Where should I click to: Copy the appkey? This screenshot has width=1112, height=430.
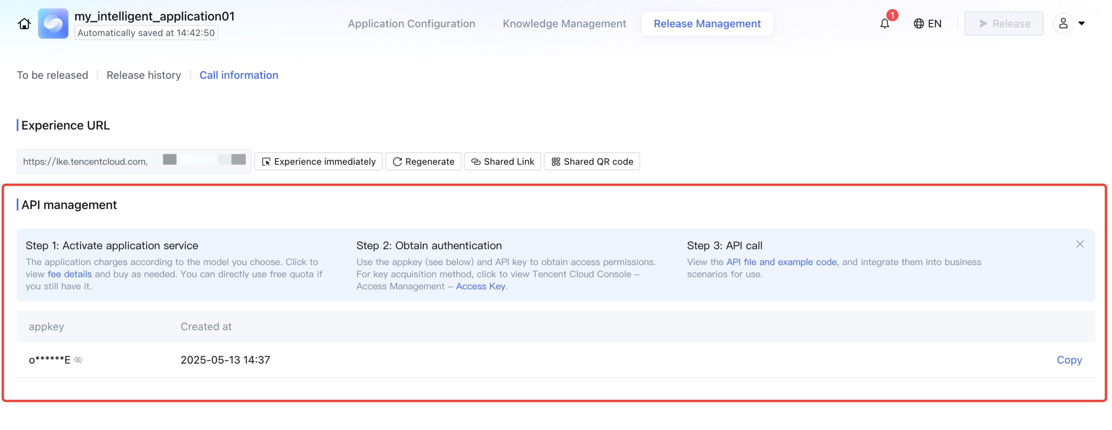[1069, 360]
